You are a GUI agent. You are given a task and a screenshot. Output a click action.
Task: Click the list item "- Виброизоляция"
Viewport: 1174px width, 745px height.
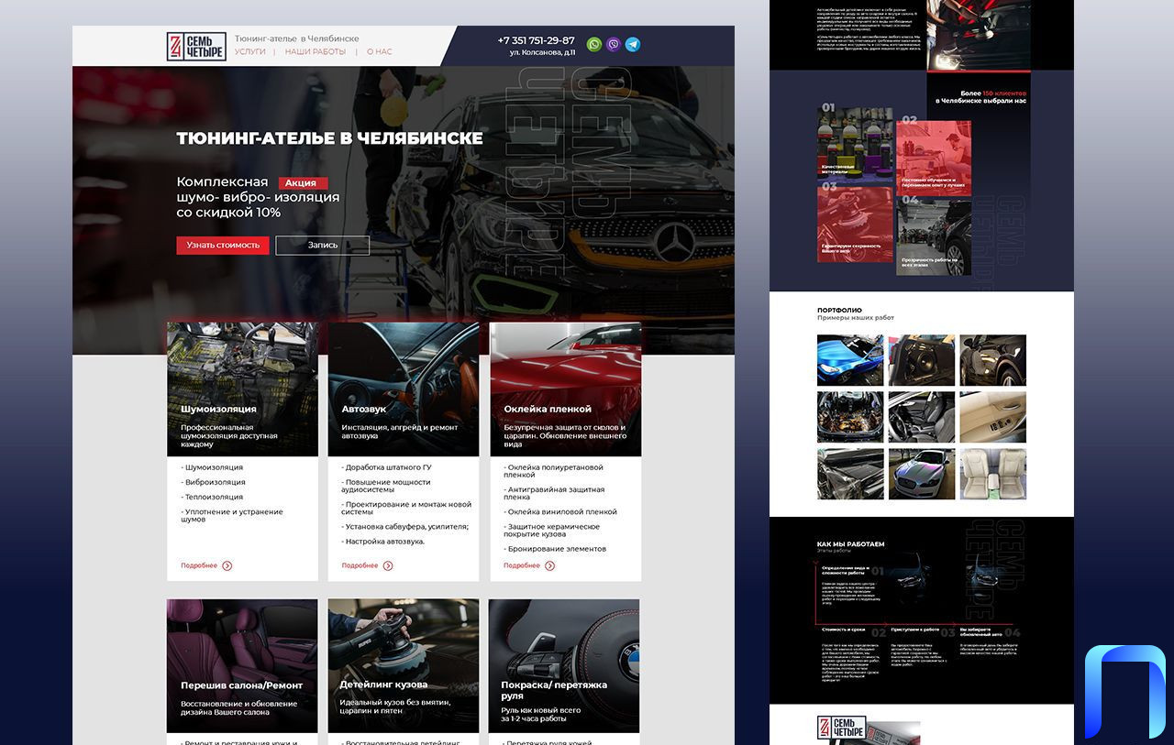pyautogui.click(x=213, y=482)
